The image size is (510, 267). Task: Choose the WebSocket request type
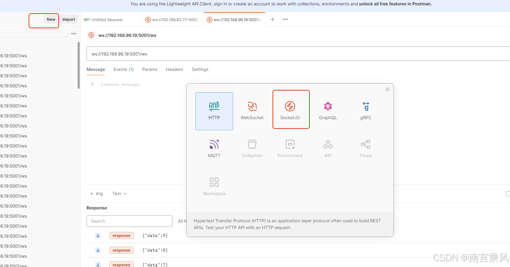coord(252,111)
